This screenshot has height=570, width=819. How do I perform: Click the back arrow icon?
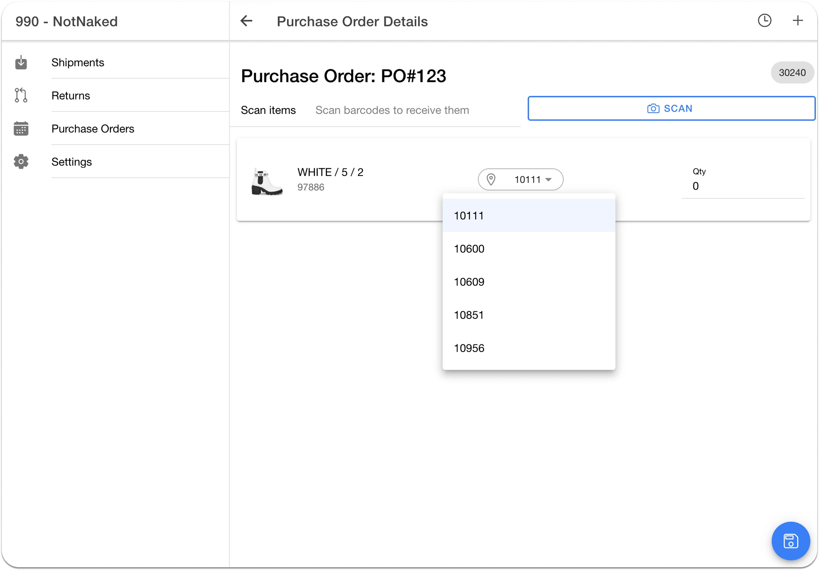246,21
